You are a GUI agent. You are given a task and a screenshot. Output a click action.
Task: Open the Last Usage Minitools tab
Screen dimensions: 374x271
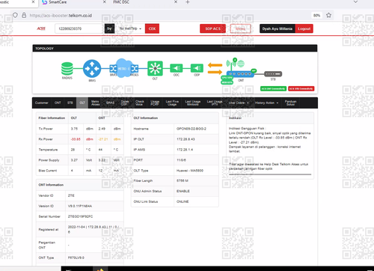tap(193, 103)
